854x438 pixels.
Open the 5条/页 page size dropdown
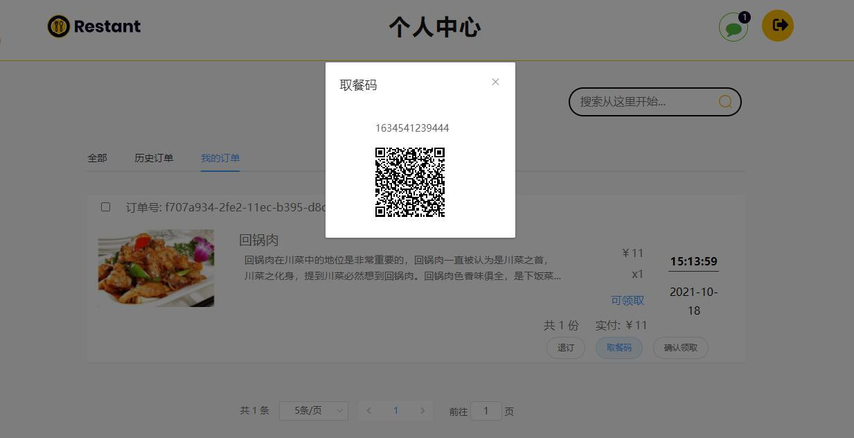click(313, 411)
